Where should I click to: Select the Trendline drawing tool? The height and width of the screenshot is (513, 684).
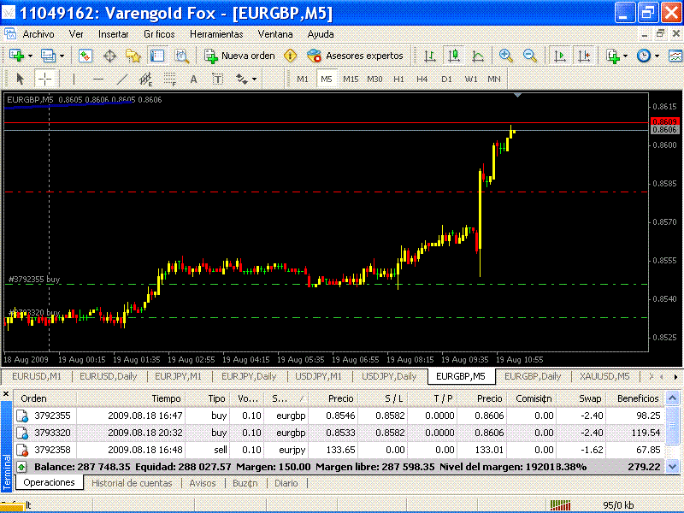(122, 79)
